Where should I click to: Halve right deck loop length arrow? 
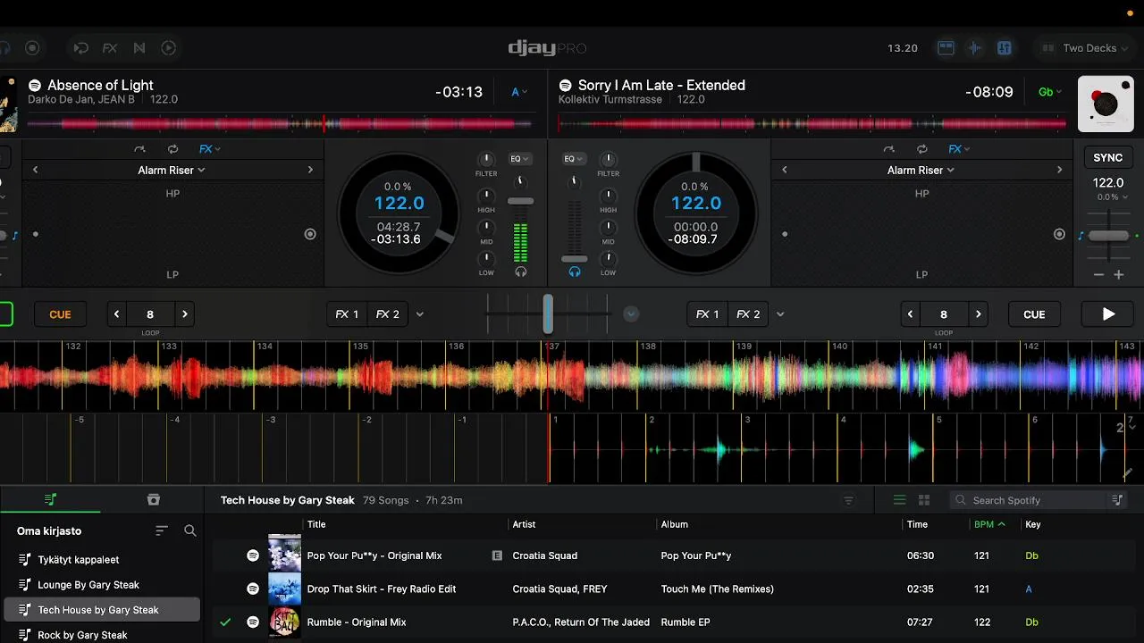[x=910, y=314]
